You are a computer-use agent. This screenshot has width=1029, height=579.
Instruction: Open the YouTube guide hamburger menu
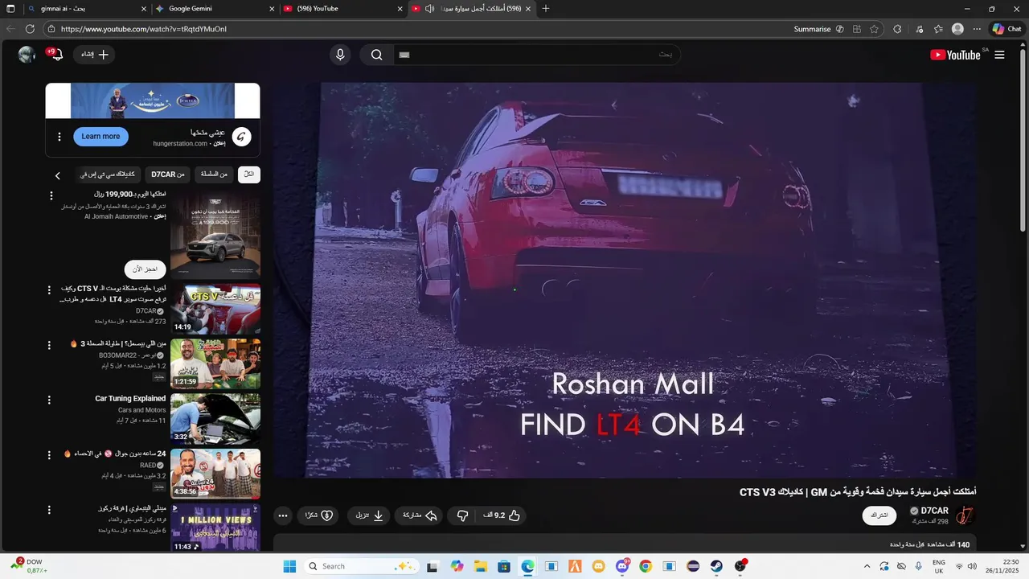tap(999, 55)
